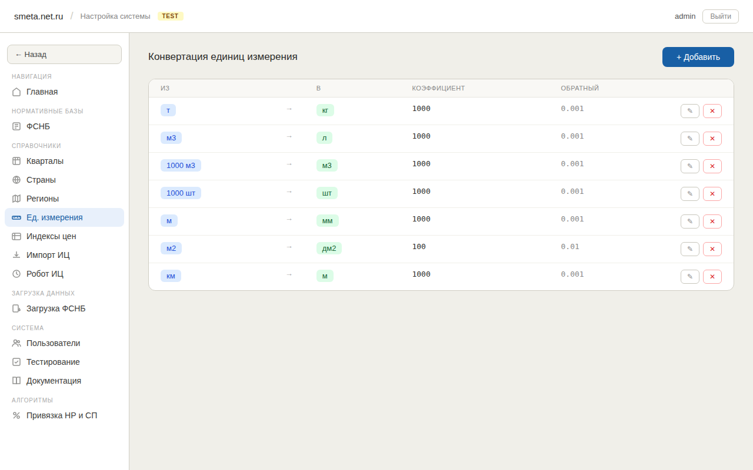This screenshot has width=753, height=470.
Task: Edit the 1000 м3 conversion row
Action: pos(689,166)
